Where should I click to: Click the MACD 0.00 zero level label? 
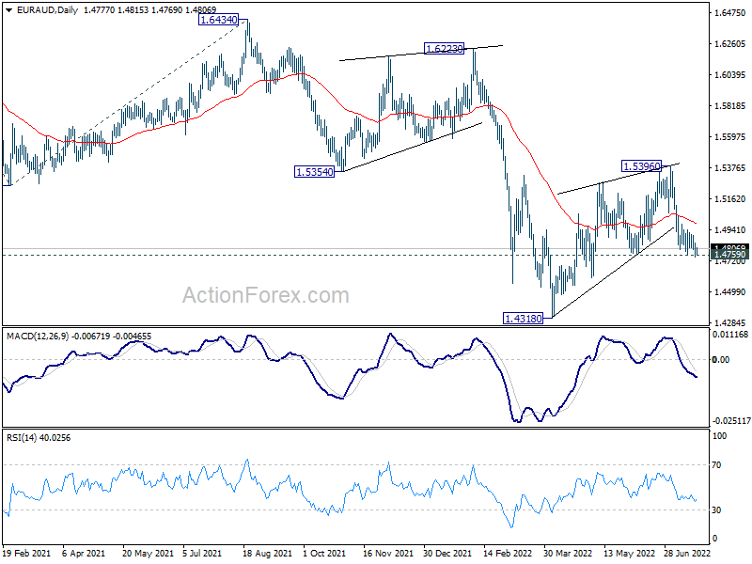[x=720, y=359]
